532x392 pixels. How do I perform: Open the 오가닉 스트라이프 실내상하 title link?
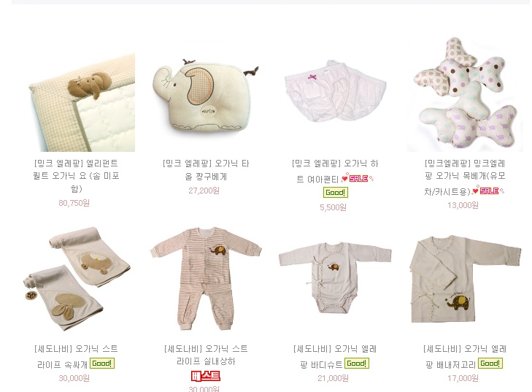206,355
